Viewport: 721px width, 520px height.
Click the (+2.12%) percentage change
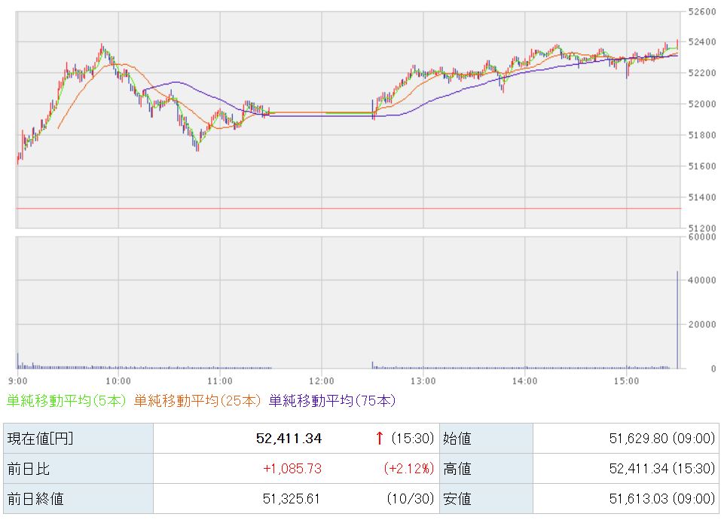coord(408,469)
